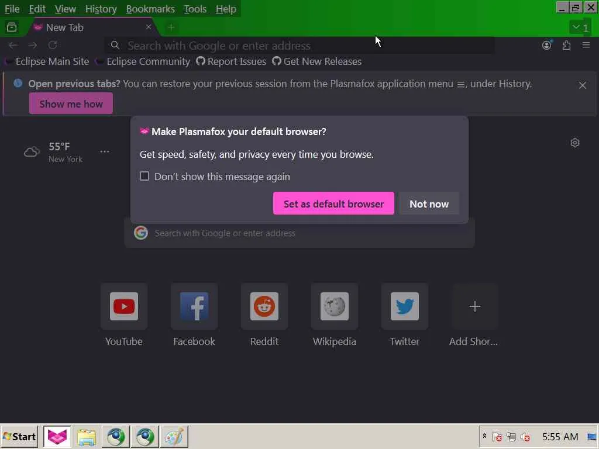Close the New Tab tab
599x449 pixels.
(148, 27)
